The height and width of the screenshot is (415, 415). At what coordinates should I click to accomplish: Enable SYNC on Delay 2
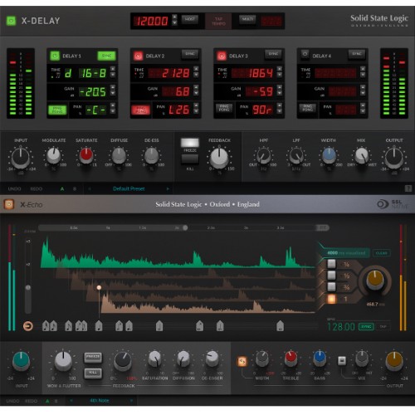(x=190, y=54)
